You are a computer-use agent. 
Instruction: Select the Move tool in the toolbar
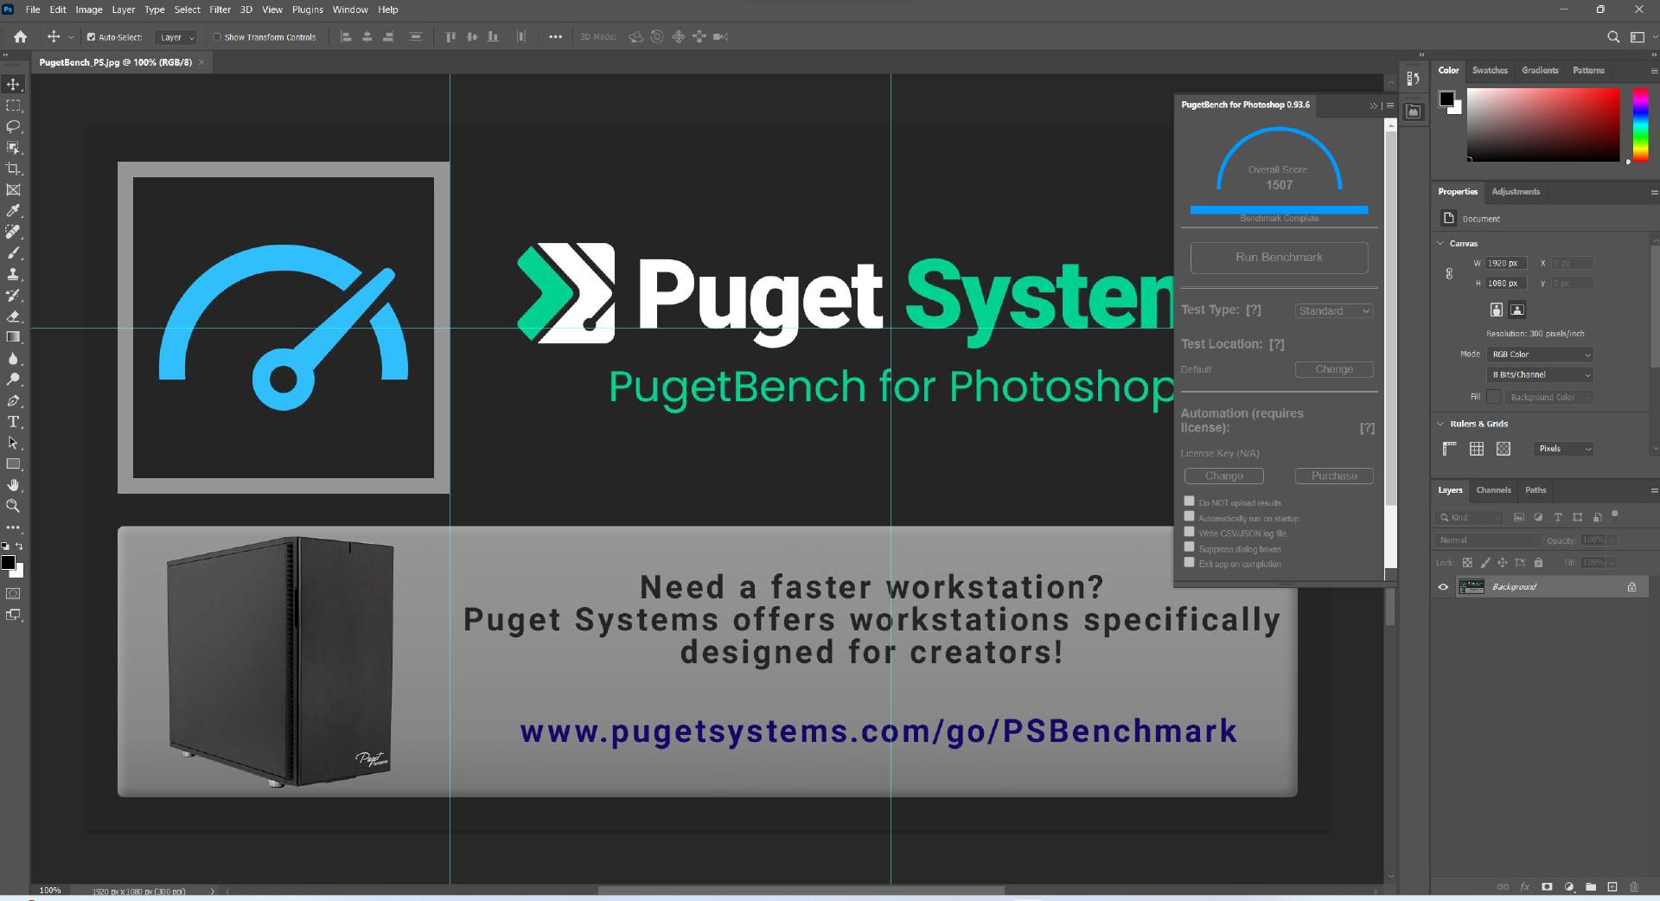coord(13,85)
